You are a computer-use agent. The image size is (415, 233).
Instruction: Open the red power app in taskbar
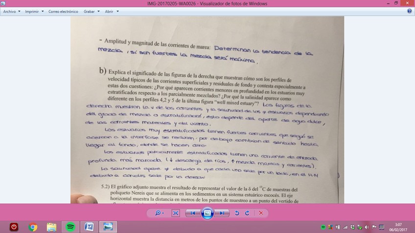(14, 227)
